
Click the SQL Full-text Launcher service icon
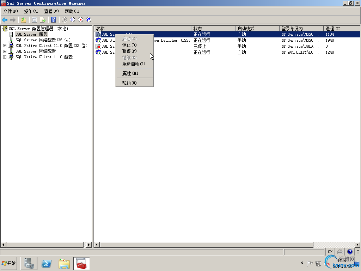pyautogui.click(x=98, y=40)
